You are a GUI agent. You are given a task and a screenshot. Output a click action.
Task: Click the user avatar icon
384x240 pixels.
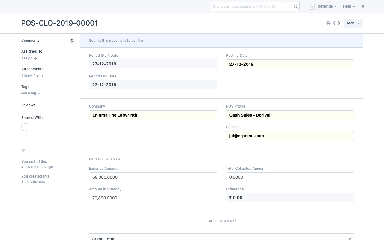pyautogui.click(x=312, y=6)
